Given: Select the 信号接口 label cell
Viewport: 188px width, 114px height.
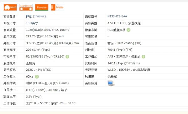Looking at the screenshot, I should tap(9, 90).
